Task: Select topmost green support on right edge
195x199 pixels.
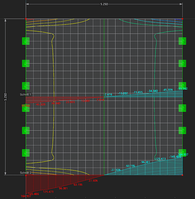Action: pos(182,41)
